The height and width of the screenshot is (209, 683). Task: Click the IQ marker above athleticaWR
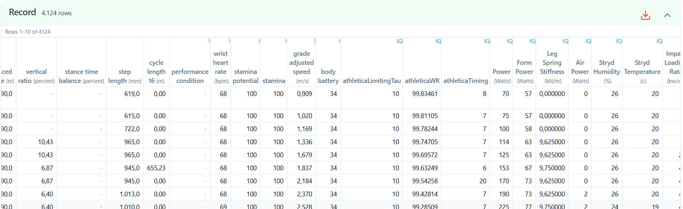438,41
